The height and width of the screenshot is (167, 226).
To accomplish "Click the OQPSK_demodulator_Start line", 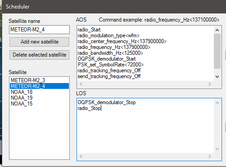I will point(107,59).
